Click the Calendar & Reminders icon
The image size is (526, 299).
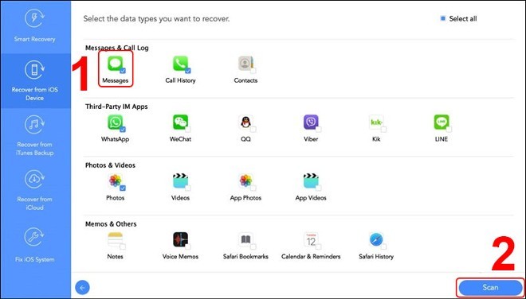click(311, 239)
